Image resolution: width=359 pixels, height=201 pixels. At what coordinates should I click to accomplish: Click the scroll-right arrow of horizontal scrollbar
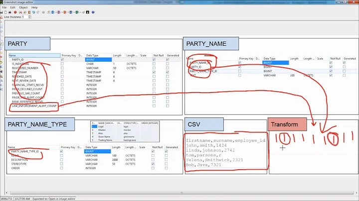tap(357, 193)
